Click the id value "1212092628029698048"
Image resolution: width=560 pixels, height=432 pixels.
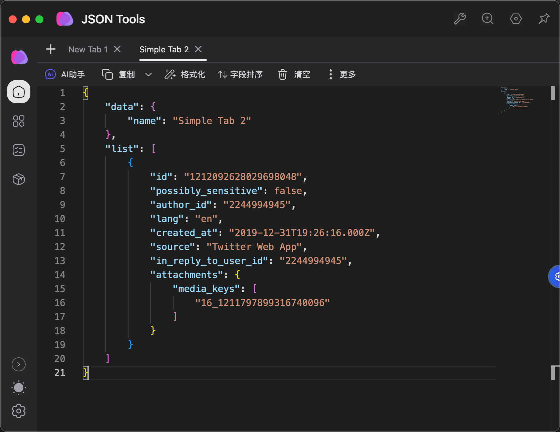pyautogui.click(x=243, y=177)
